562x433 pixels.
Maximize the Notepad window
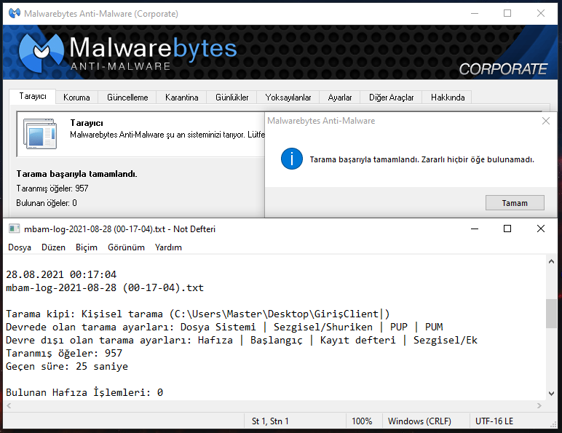tap(507, 229)
